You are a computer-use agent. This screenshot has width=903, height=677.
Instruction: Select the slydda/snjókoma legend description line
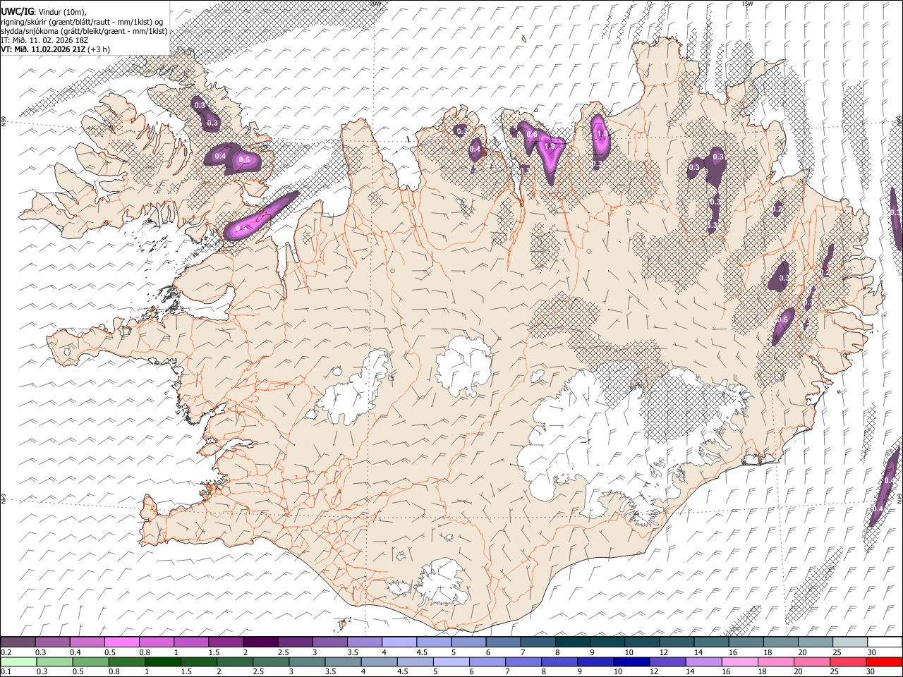84,31
